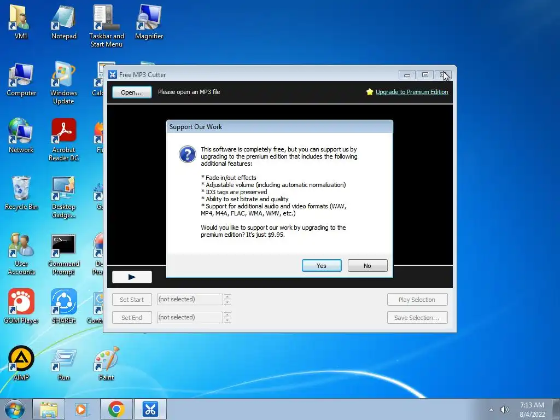560x420 pixels.
Task: Click Yes in Support Our Work dialog
Action: pos(322,265)
